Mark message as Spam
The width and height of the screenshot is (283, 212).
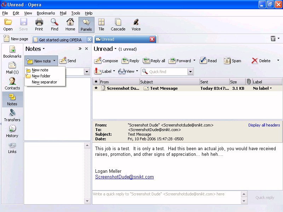click(232, 61)
